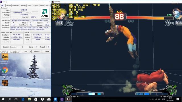
Task: Open Action Center notifications icon
Action: pos(177,99)
